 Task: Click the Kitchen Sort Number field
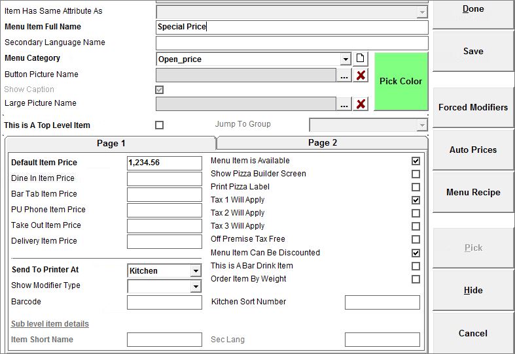tap(382, 302)
